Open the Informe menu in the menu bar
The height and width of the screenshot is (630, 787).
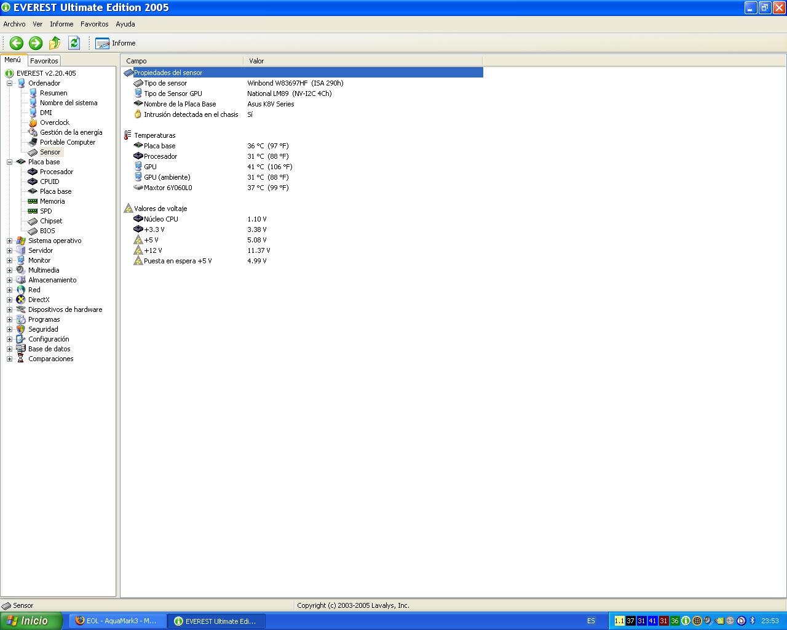(61, 24)
